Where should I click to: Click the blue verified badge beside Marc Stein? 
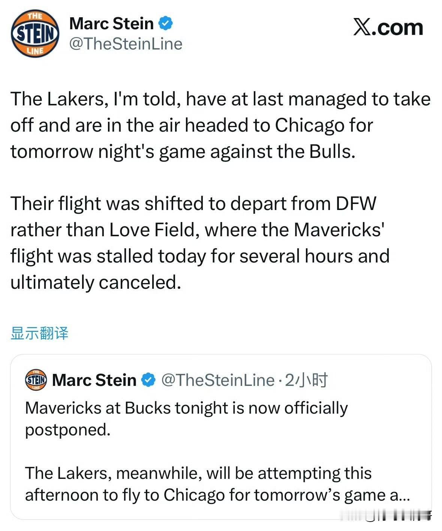click(x=165, y=23)
